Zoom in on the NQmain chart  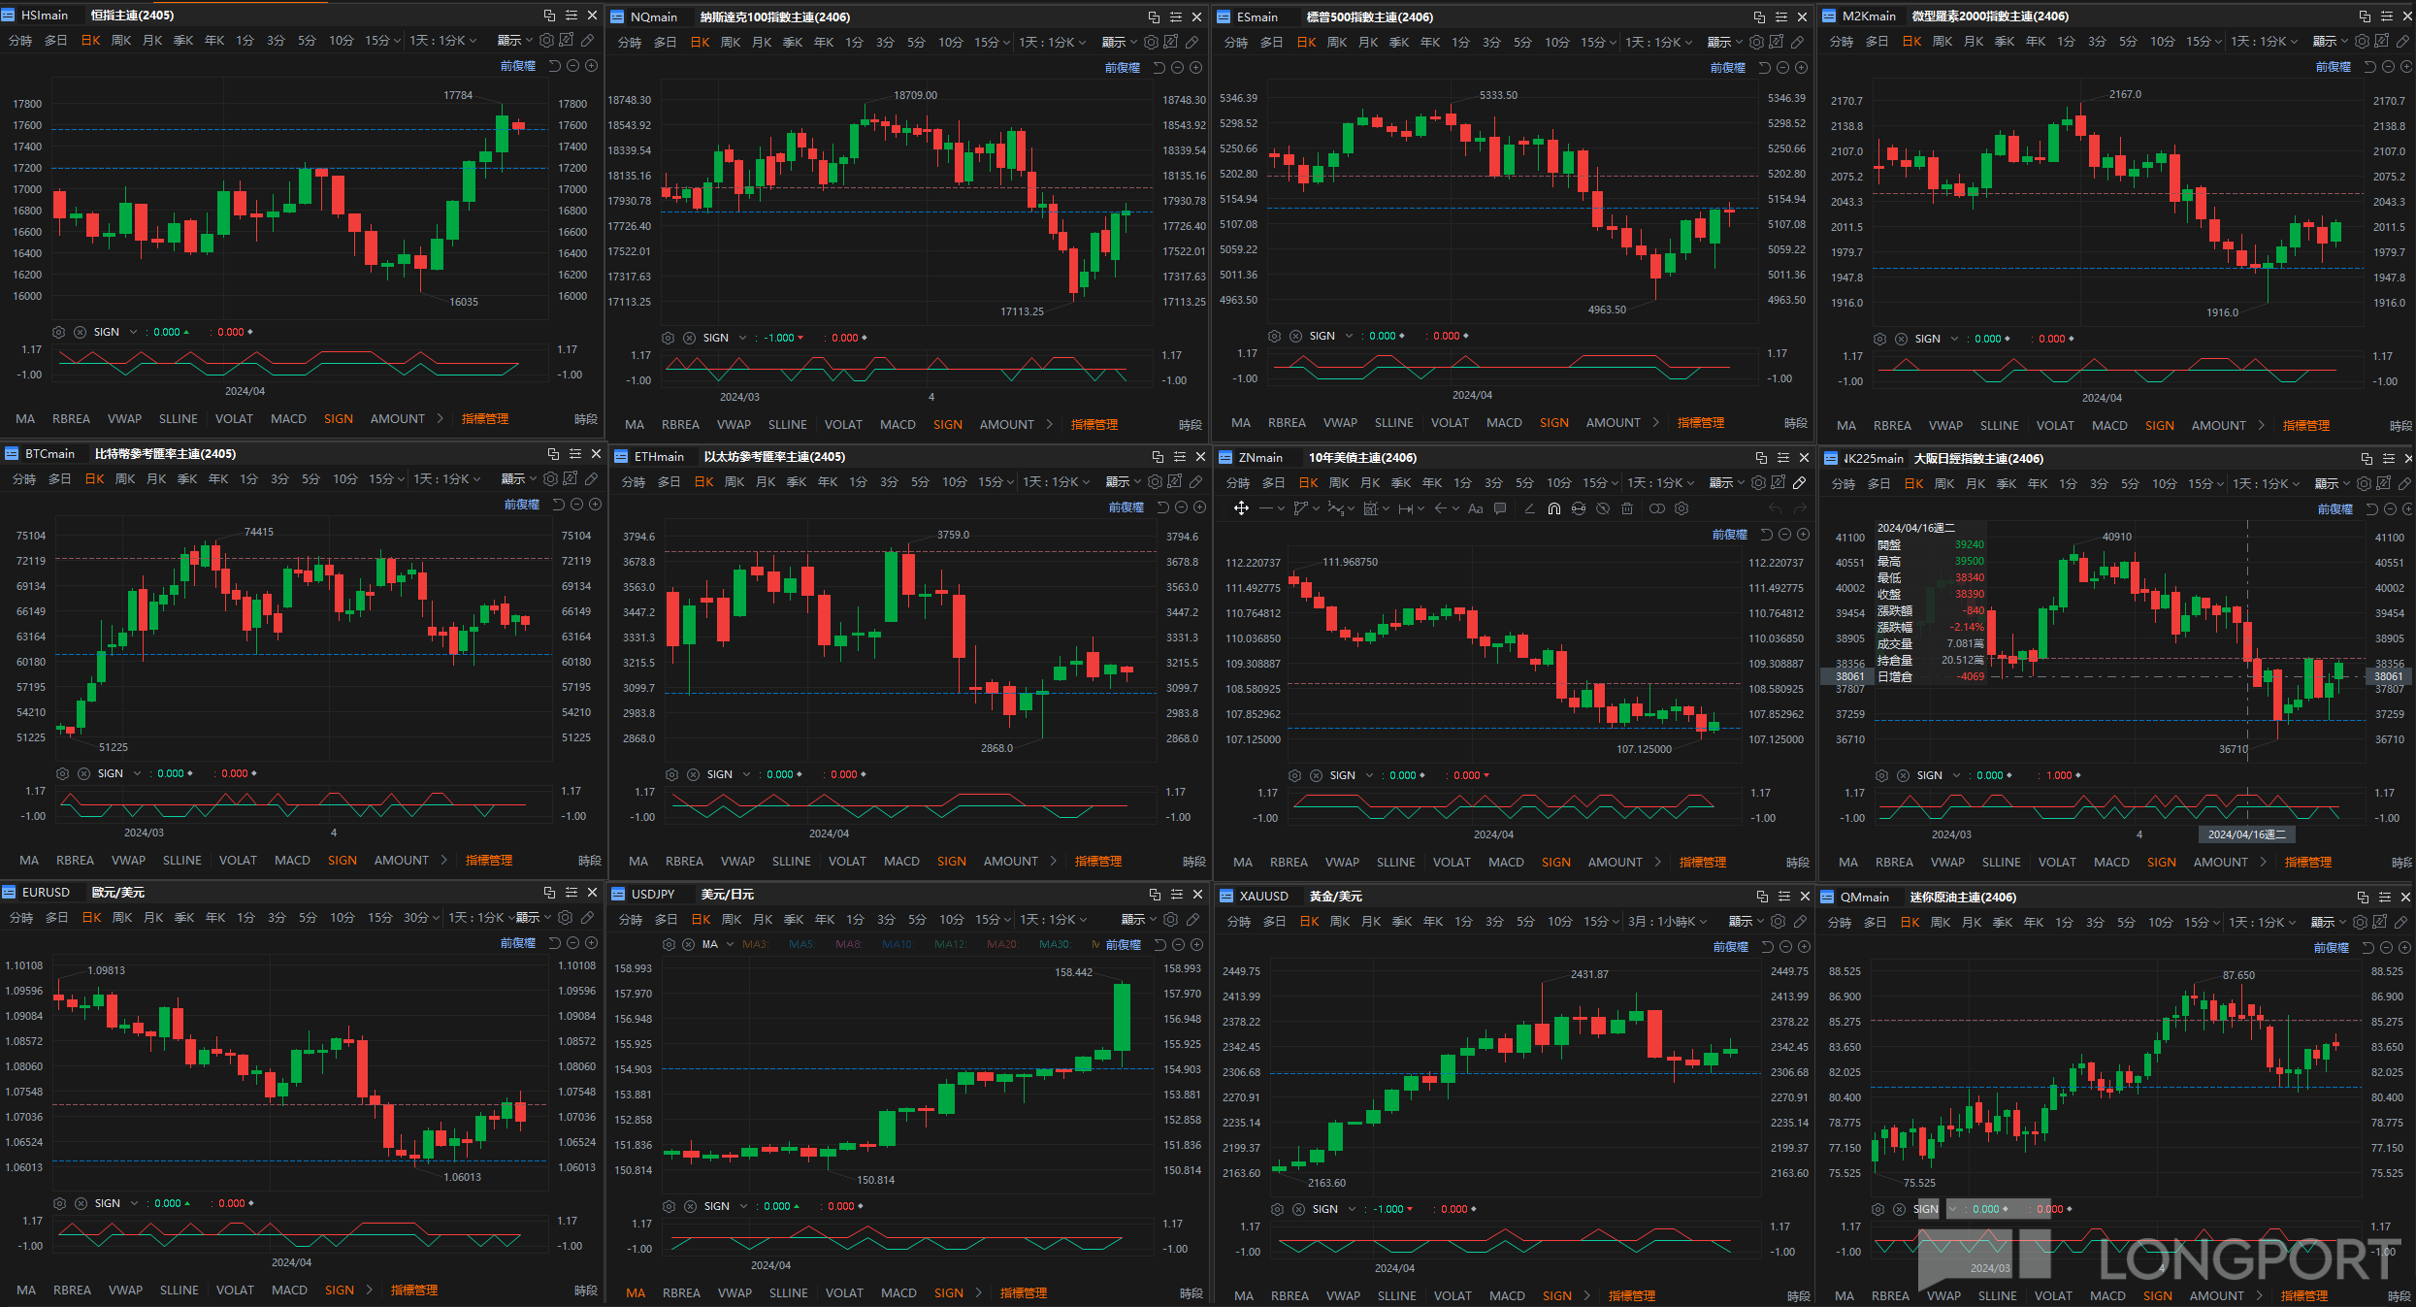pos(1195,68)
